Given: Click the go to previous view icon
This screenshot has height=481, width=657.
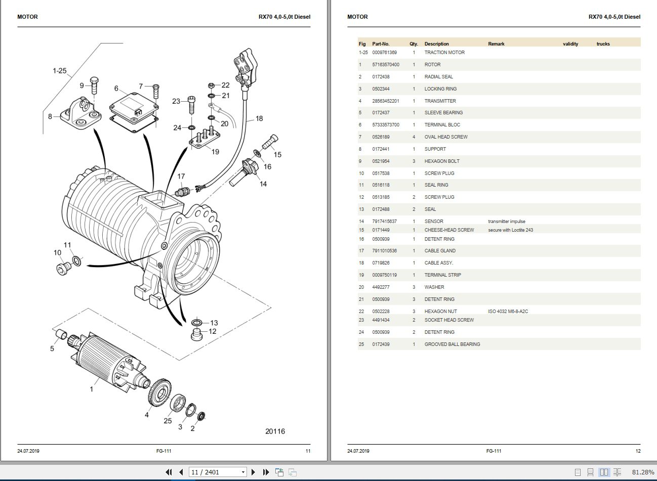Looking at the screenshot, I should pos(279,472).
